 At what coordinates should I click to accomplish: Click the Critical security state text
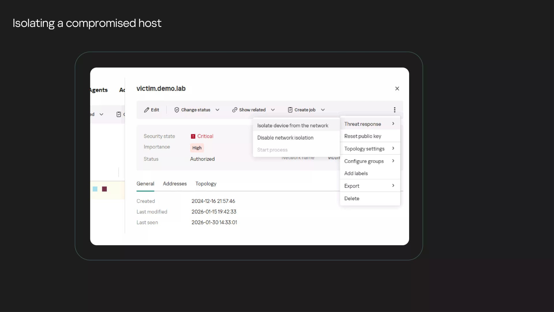pyautogui.click(x=205, y=136)
